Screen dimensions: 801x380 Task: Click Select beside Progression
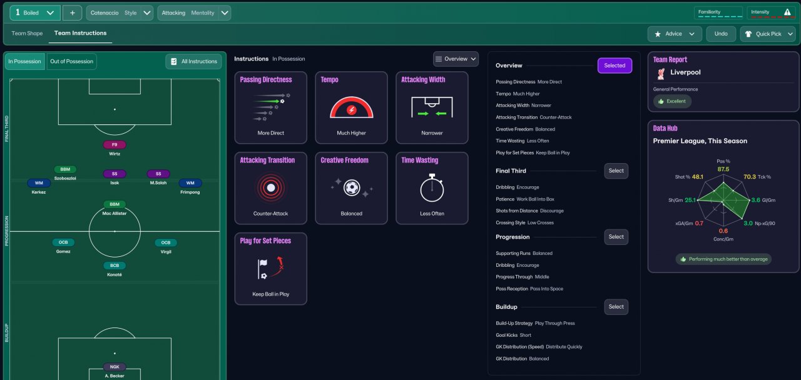[x=616, y=237]
